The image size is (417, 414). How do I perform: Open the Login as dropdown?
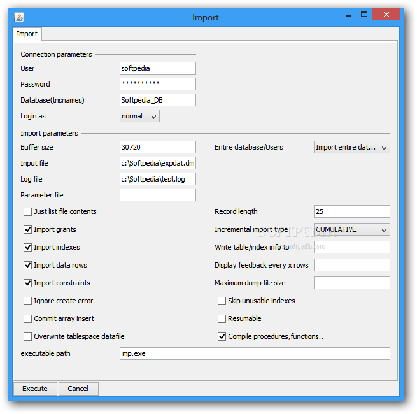(x=139, y=117)
